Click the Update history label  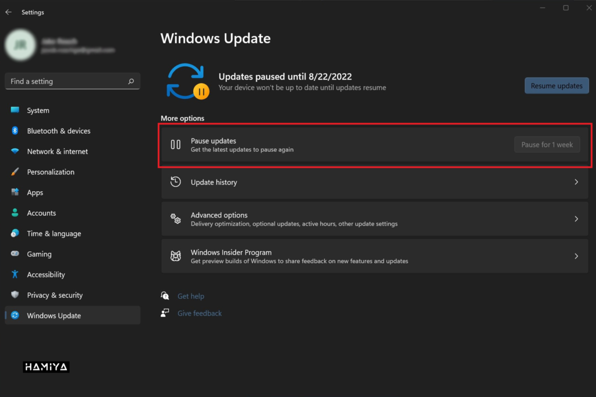click(214, 182)
